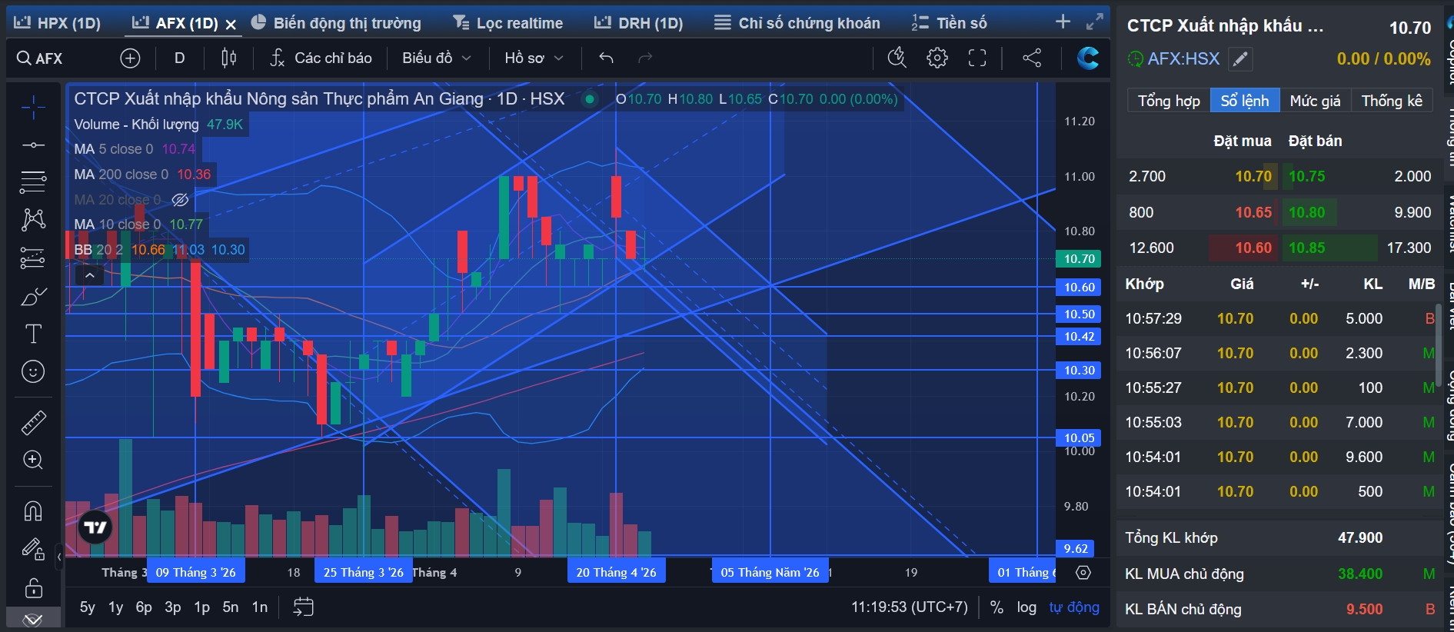Viewport: 1454px width, 632px height.
Task: Select the crosshair cursor tool
Action: click(x=33, y=108)
